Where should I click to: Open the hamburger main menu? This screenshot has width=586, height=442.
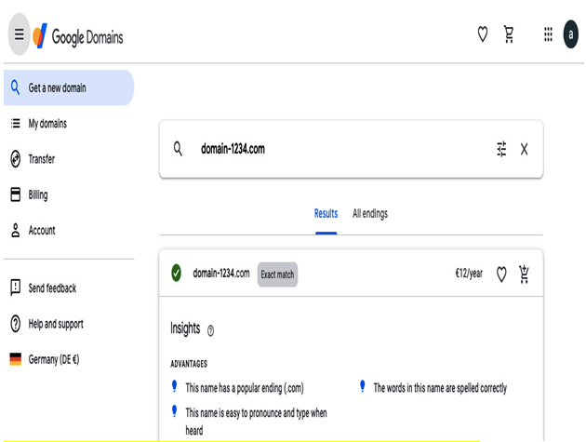pyautogui.click(x=19, y=34)
